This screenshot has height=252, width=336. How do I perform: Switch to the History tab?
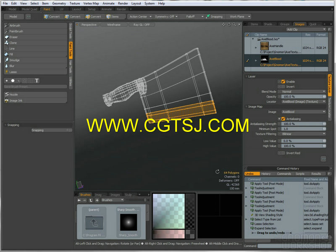pos(266,174)
